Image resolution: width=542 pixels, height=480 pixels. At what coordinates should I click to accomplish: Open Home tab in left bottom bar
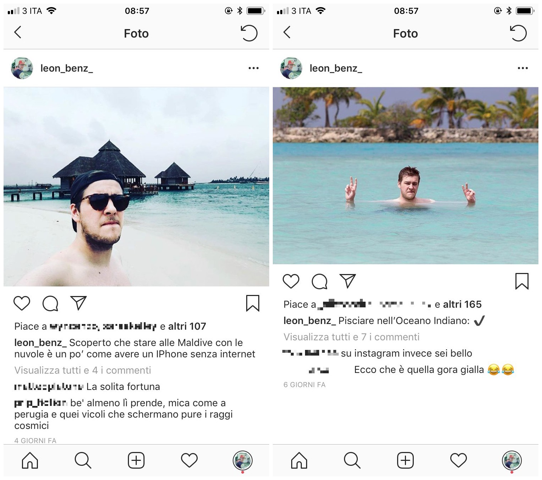30,461
